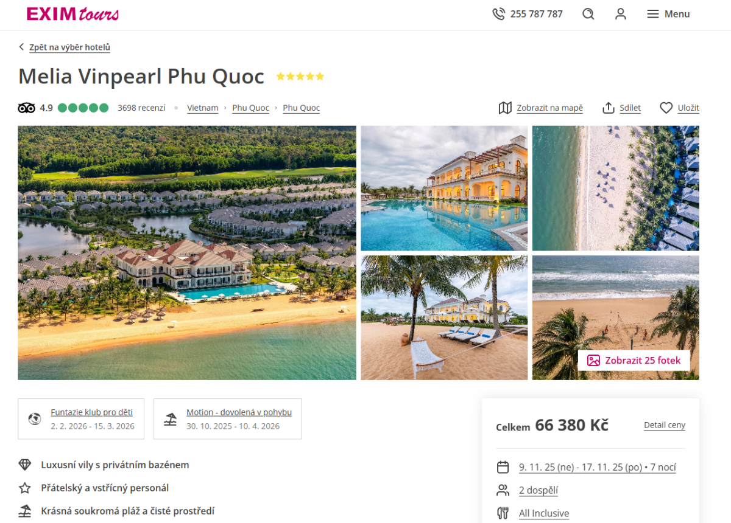Screen dimensions: 731x523
Task: Open the pool and villa evening photo
Action: [444, 189]
